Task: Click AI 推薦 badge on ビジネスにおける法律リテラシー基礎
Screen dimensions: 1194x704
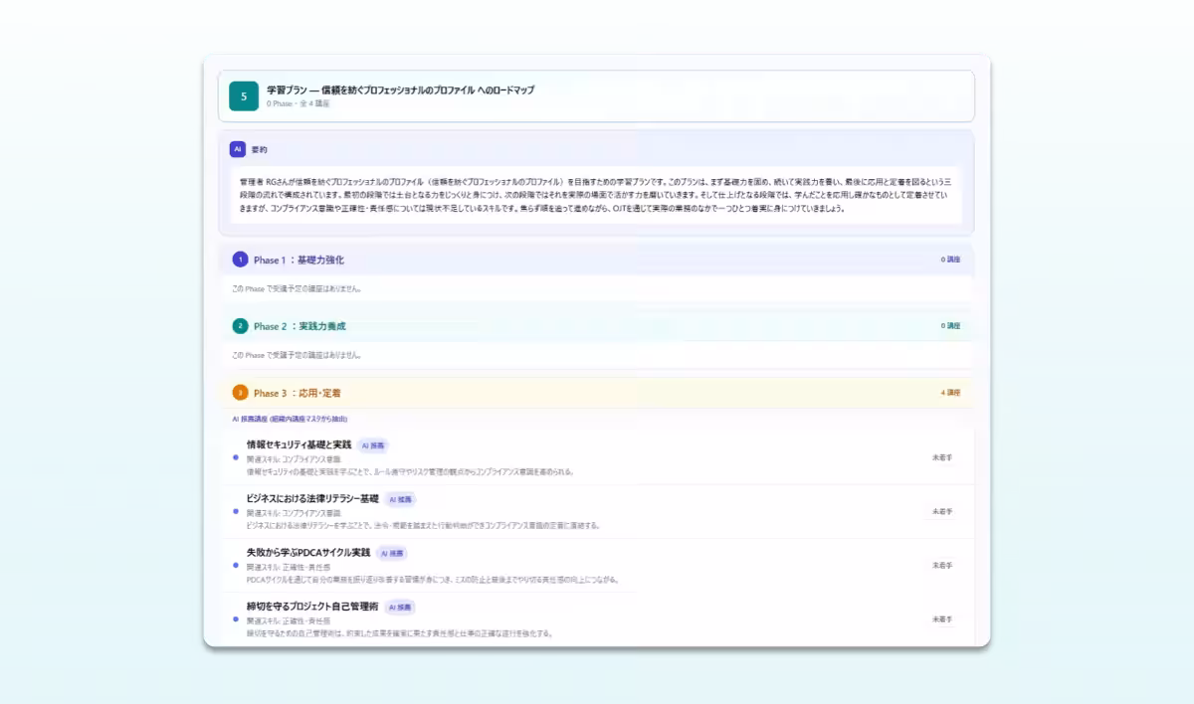Action: coord(400,499)
